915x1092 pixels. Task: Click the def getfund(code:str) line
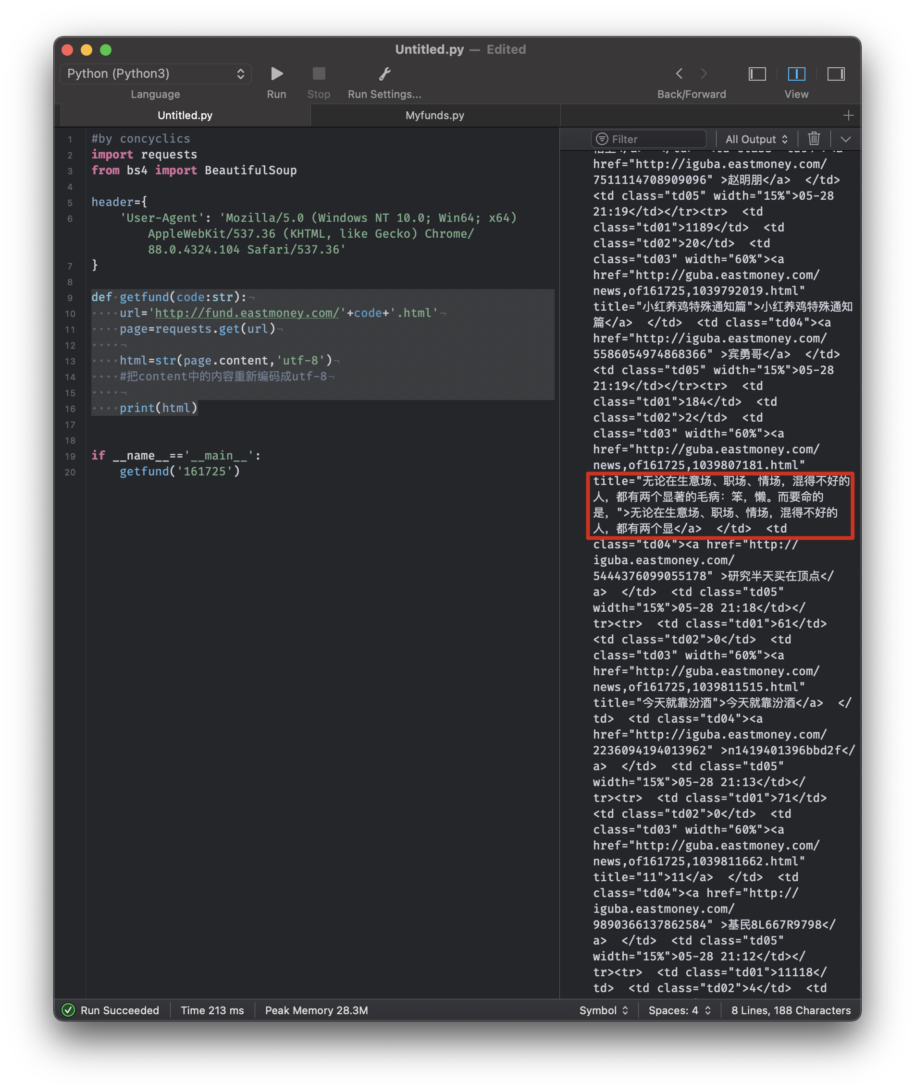[169, 297]
